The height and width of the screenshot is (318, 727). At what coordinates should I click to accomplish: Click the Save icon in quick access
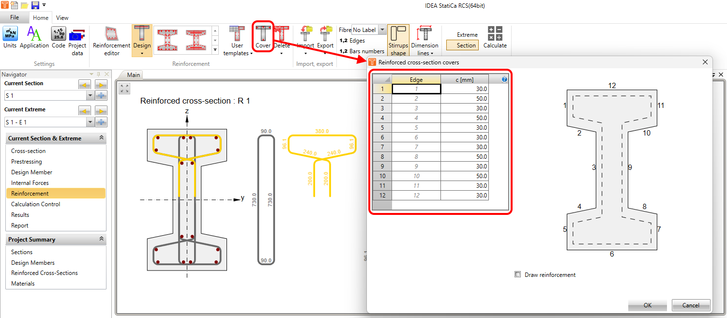(x=35, y=5)
